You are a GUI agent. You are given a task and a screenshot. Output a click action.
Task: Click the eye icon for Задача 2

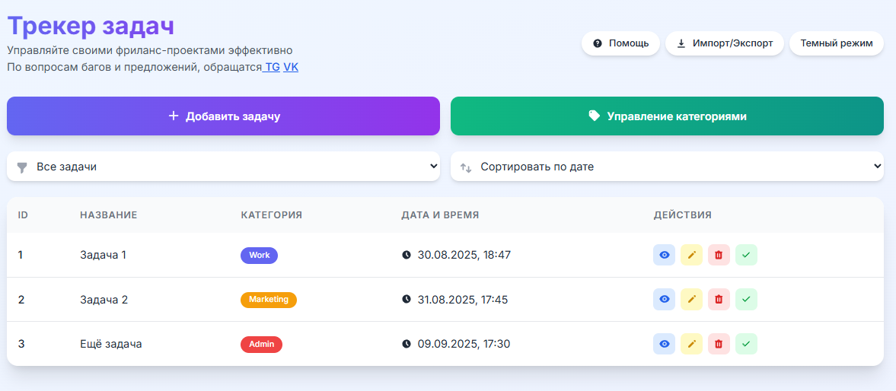pos(664,300)
